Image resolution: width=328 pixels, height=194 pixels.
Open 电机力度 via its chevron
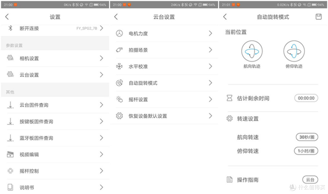pos(210,33)
